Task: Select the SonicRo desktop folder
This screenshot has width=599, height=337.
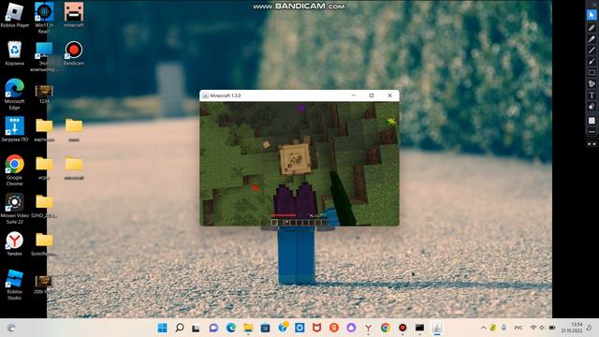Action: 44,243
